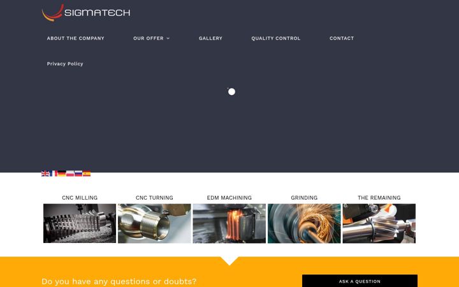Open Quality Control page
The width and height of the screenshot is (459, 287).
(x=276, y=38)
